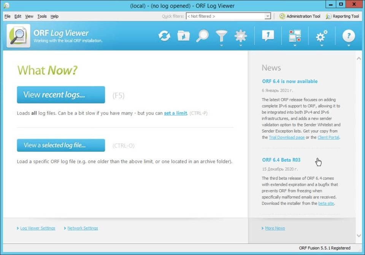The height and width of the screenshot is (255, 365).
Task: Click scrollbar up arrow in News panel
Action: [x=359, y=59]
